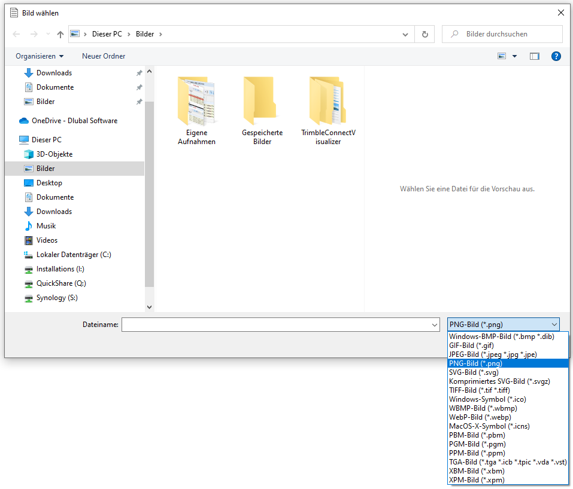
Task: Choose JPEG-Bild (*.jpeg *.jpg *.jpe) type
Action: point(508,354)
